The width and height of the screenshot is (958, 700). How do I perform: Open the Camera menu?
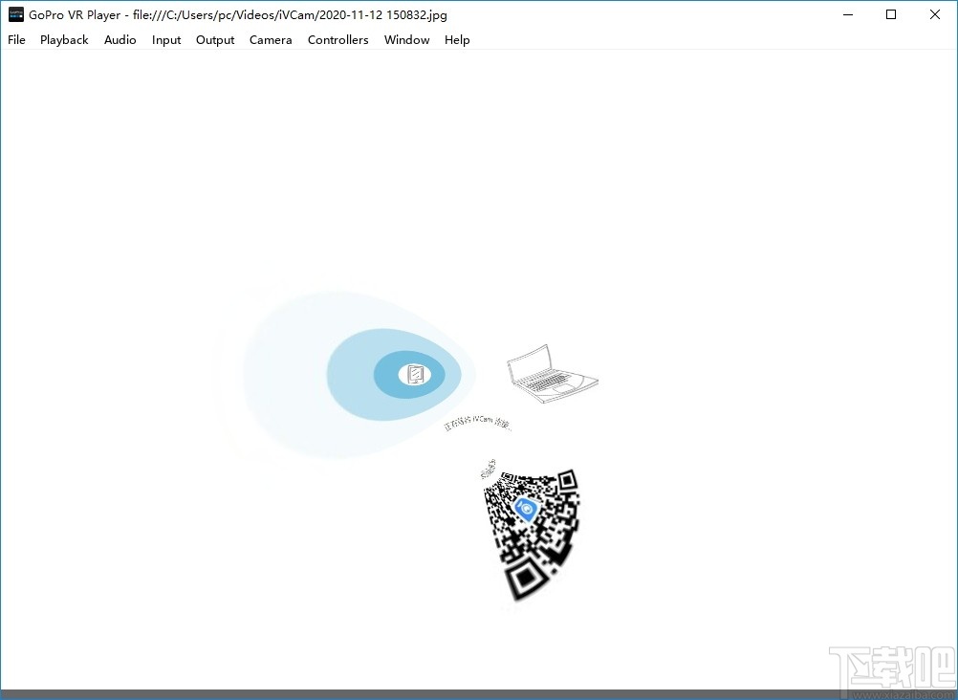click(271, 40)
